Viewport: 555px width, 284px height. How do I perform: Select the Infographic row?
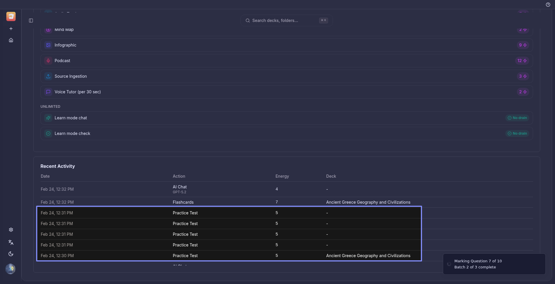286,45
